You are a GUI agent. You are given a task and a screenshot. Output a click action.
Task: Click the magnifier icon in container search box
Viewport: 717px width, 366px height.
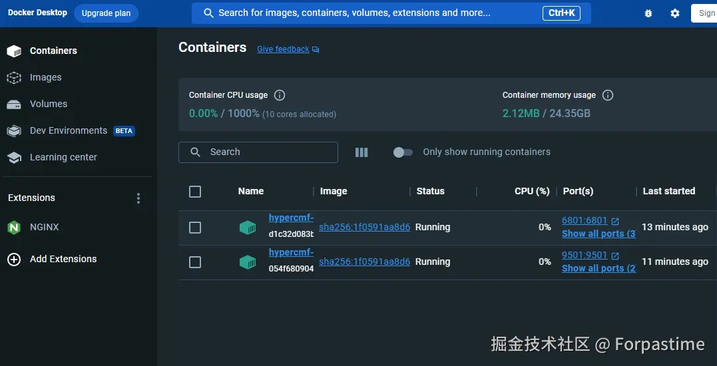tap(195, 152)
